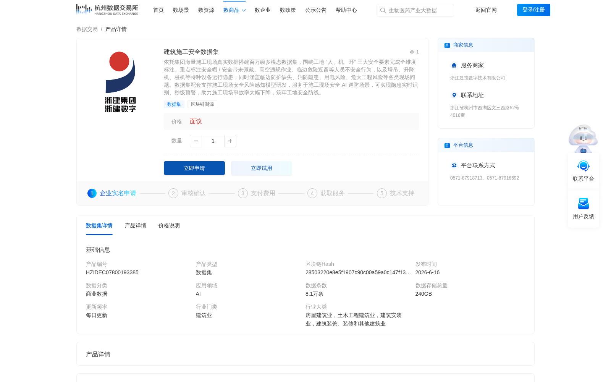Open 联系平台 headset support icon

coord(584,166)
